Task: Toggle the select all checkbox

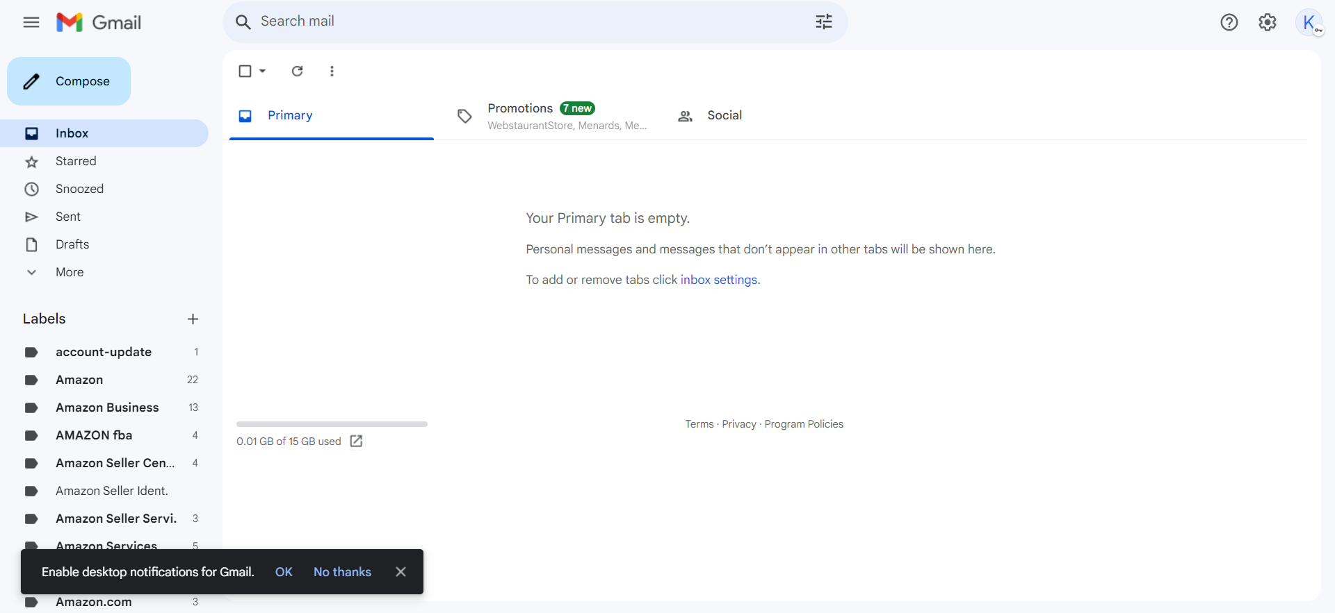Action: click(x=245, y=71)
